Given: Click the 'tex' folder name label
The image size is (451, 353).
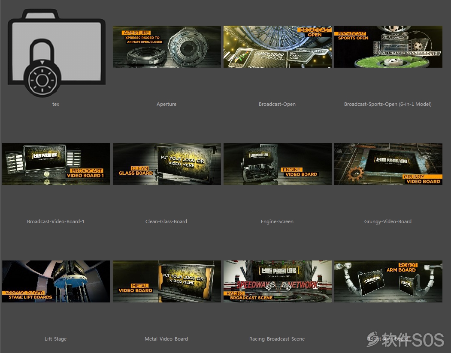Looking at the screenshot, I should [56, 104].
